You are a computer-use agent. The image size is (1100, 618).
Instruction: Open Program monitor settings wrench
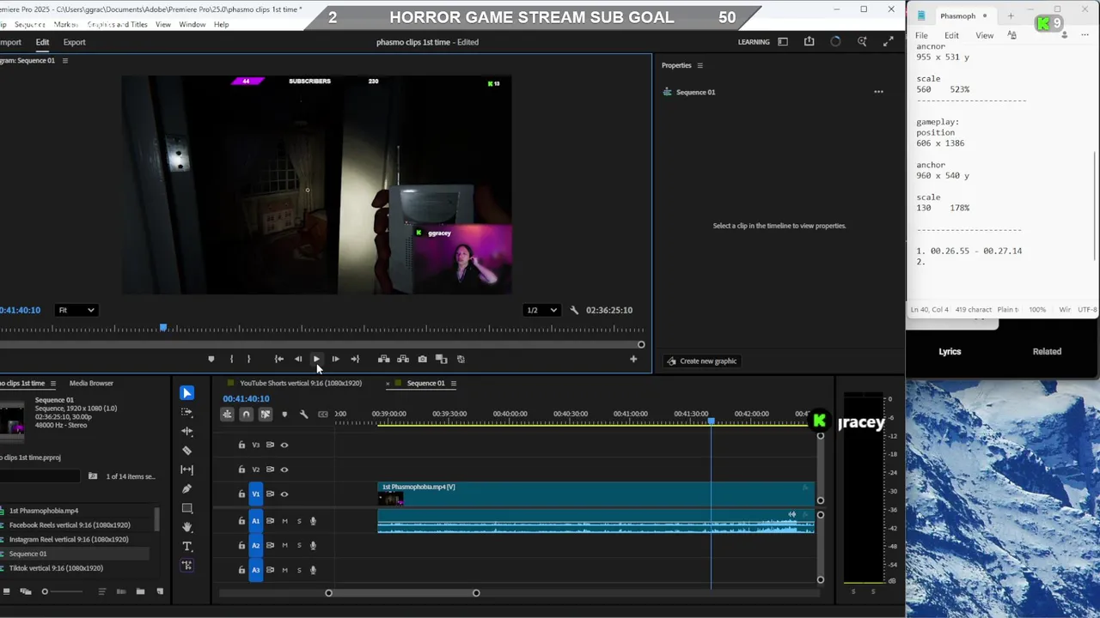pyautogui.click(x=574, y=310)
